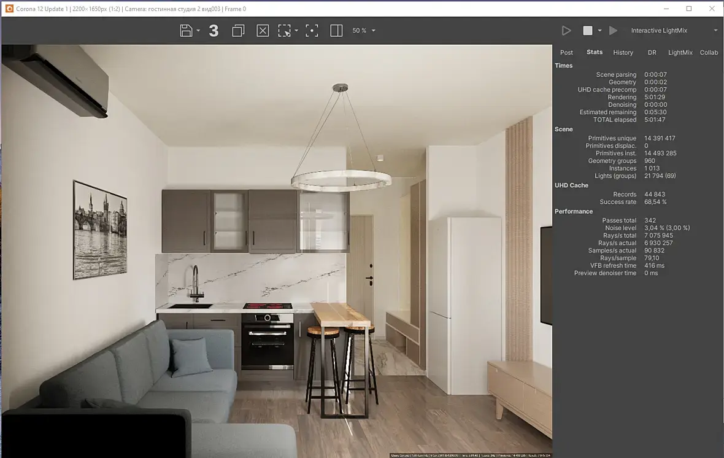The height and width of the screenshot is (458, 724).
Task: Click the copy to clipboard icon
Action: click(238, 31)
